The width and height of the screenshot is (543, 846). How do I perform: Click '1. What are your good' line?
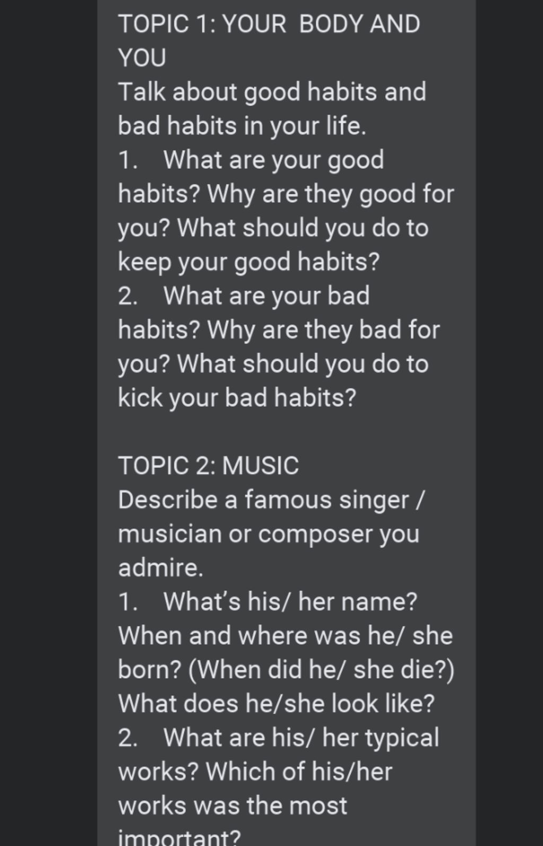pos(251,160)
